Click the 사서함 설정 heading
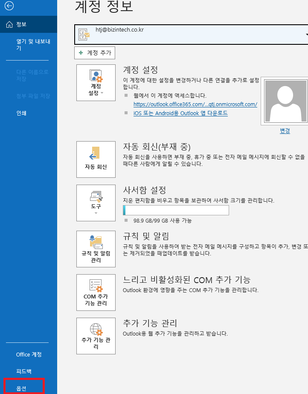The width and height of the screenshot is (308, 394). 145,190
